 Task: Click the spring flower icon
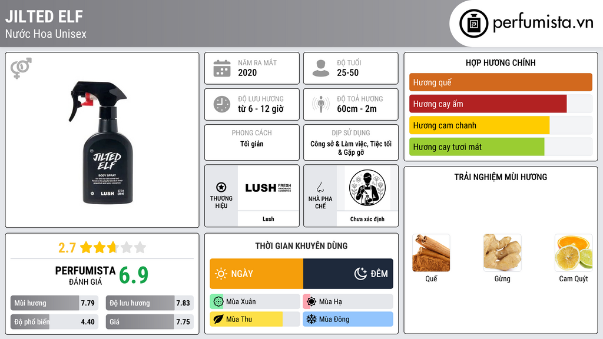[x=218, y=302]
